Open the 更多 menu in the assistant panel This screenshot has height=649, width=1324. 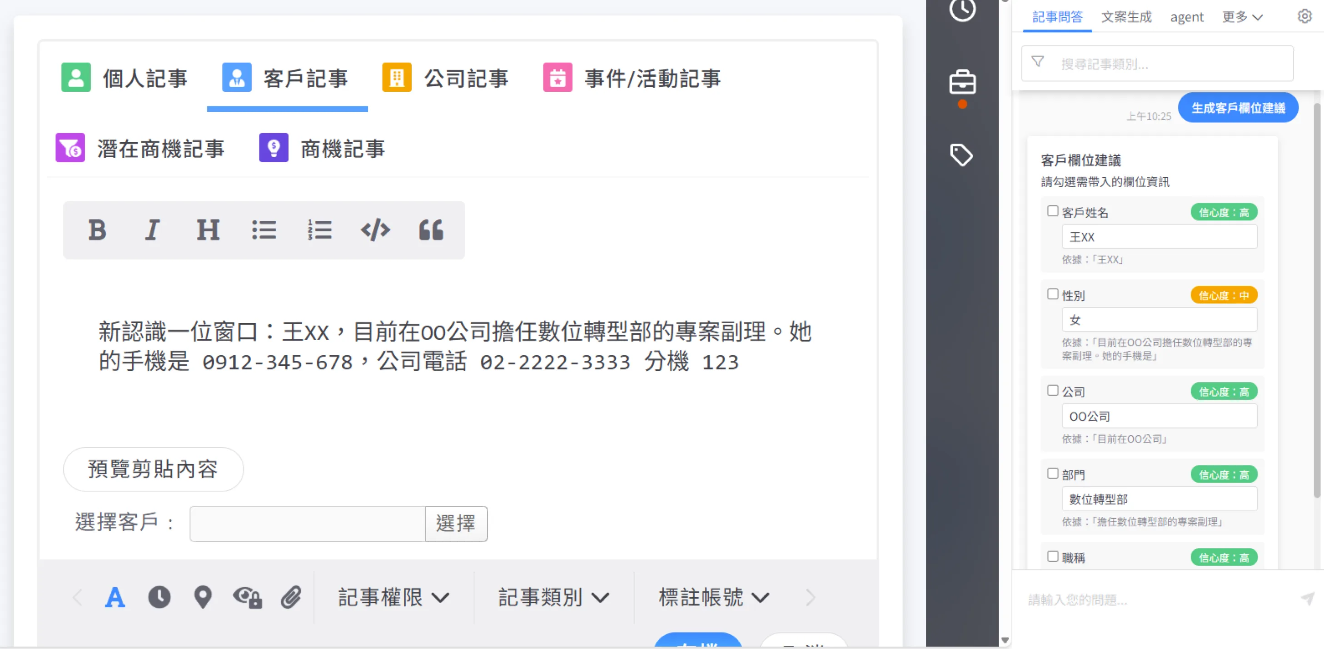1242,17
